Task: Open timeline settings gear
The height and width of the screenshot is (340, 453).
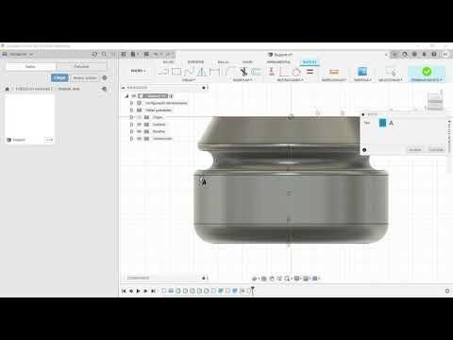Action: click(x=447, y=291)
